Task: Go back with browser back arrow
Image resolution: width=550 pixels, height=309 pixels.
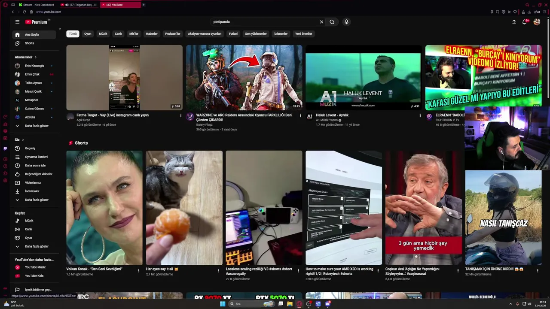Action: coord(13,12)
